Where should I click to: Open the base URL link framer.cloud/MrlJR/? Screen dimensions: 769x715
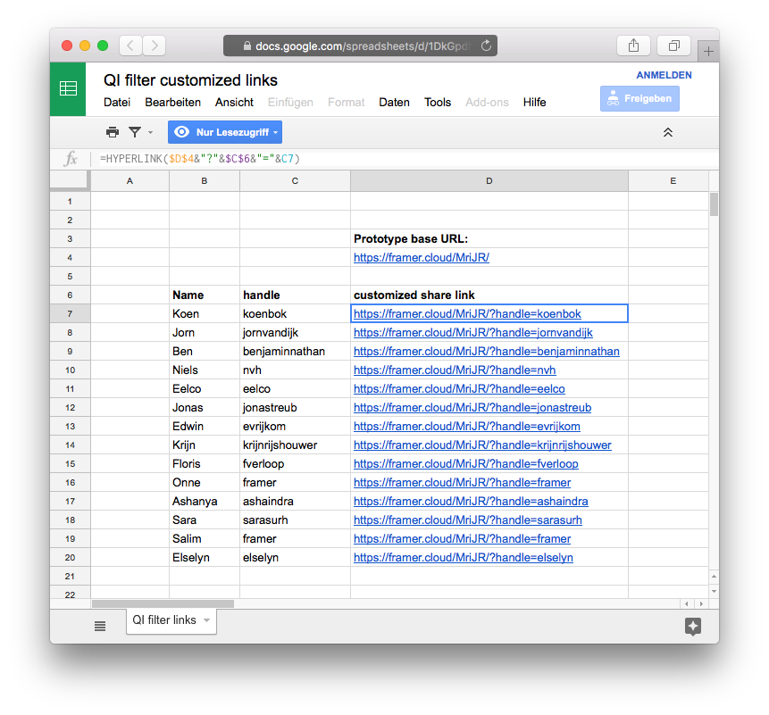click(x=422, y=257)
